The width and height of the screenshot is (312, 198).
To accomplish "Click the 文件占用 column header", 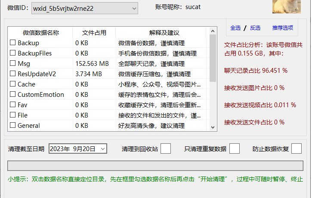I will tap(94, 32).
